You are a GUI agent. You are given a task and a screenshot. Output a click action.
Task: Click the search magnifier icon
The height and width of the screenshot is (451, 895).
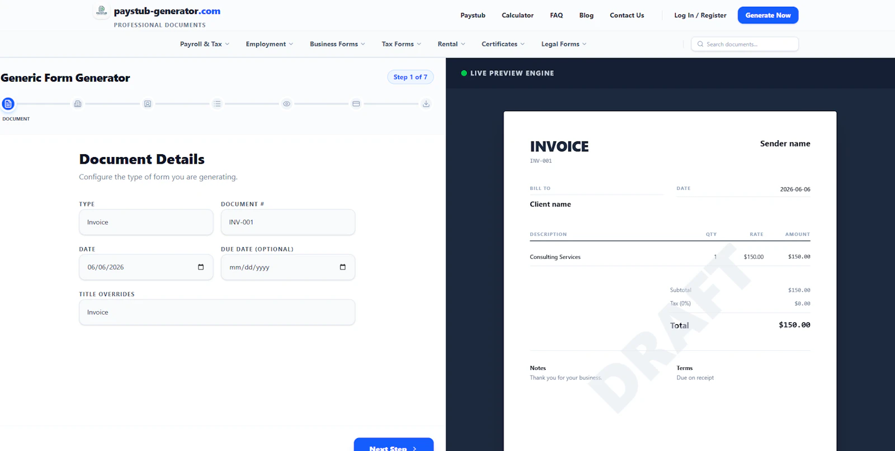[700, 44]
